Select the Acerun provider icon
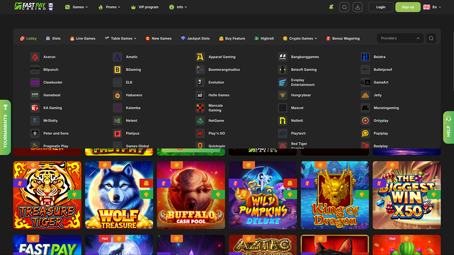454x255 pixels. pyautogui.click(x=35, y=57)
